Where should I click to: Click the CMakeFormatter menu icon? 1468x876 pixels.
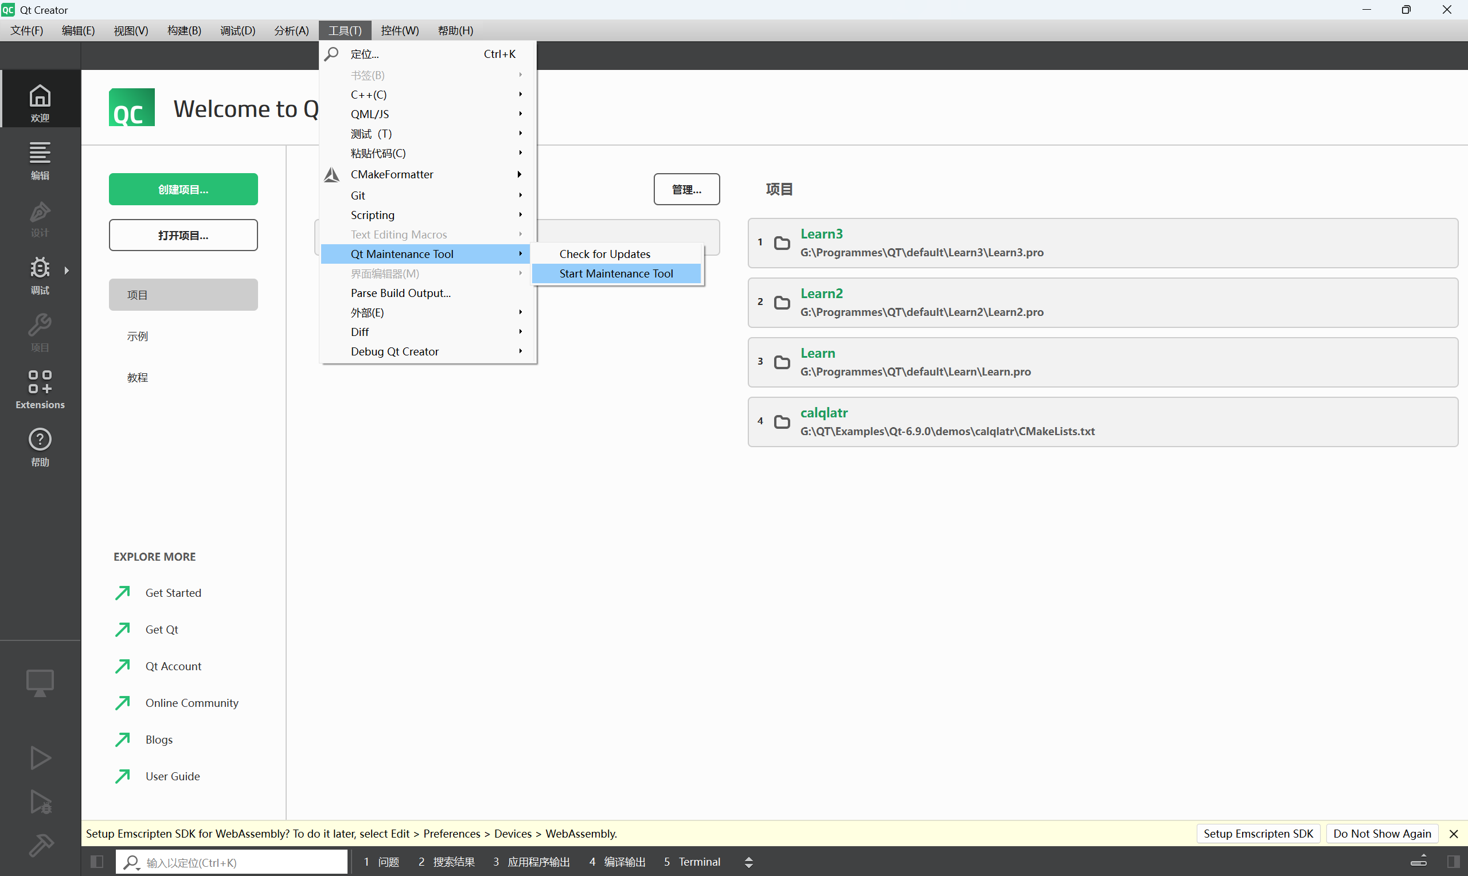pos(331,174)
